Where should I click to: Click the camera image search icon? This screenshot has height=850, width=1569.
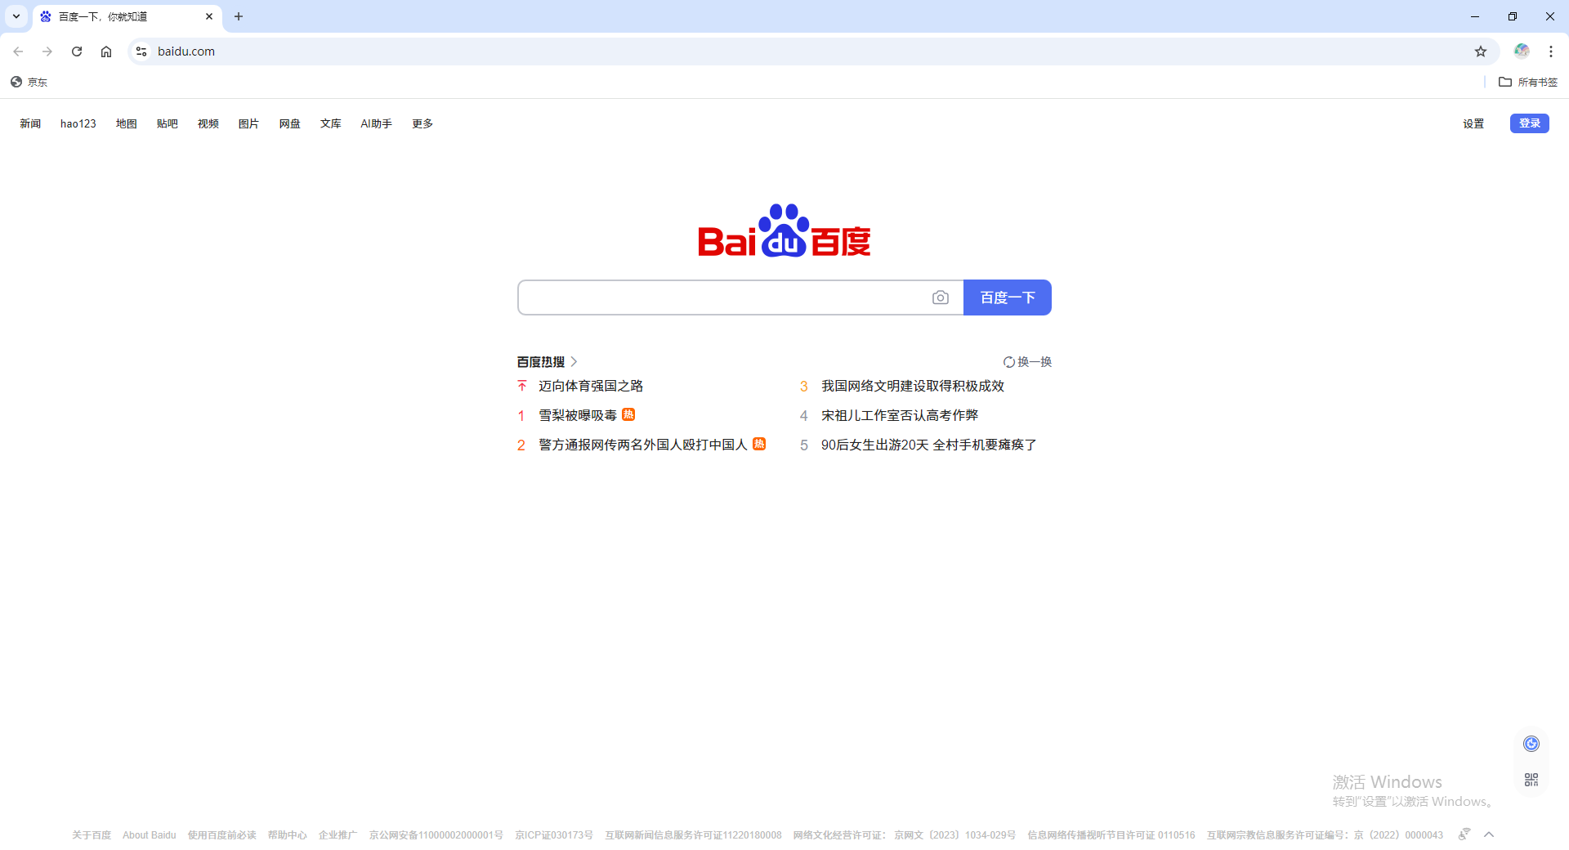tap(941, 297)
